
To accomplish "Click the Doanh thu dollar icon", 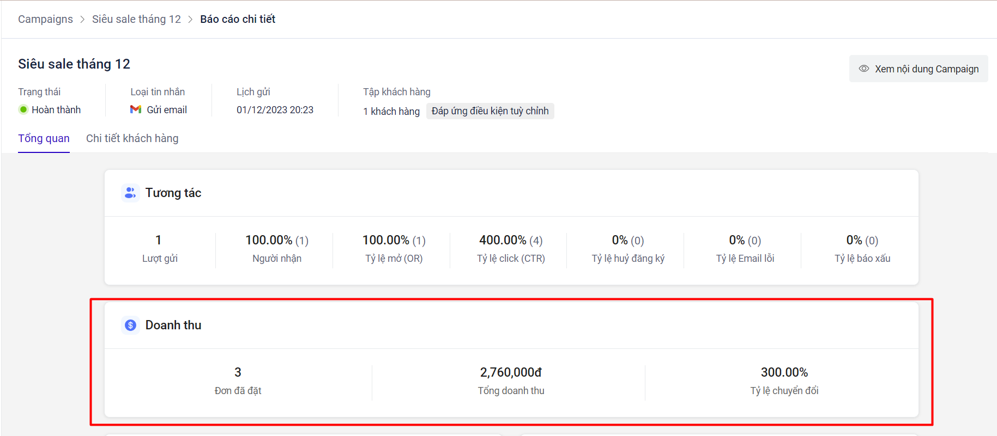I will 130,325.
